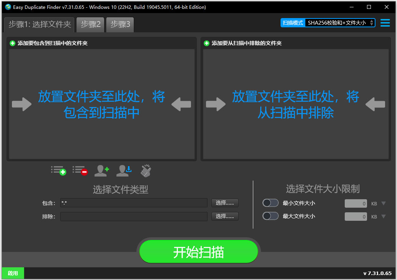Click the green 开始扫描 button
The image size is (397, 280).
coord(198,252)
